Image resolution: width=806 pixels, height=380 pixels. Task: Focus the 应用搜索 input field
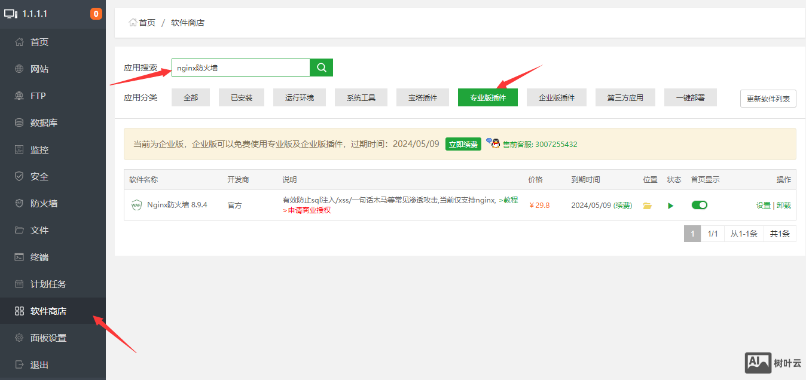240,68
